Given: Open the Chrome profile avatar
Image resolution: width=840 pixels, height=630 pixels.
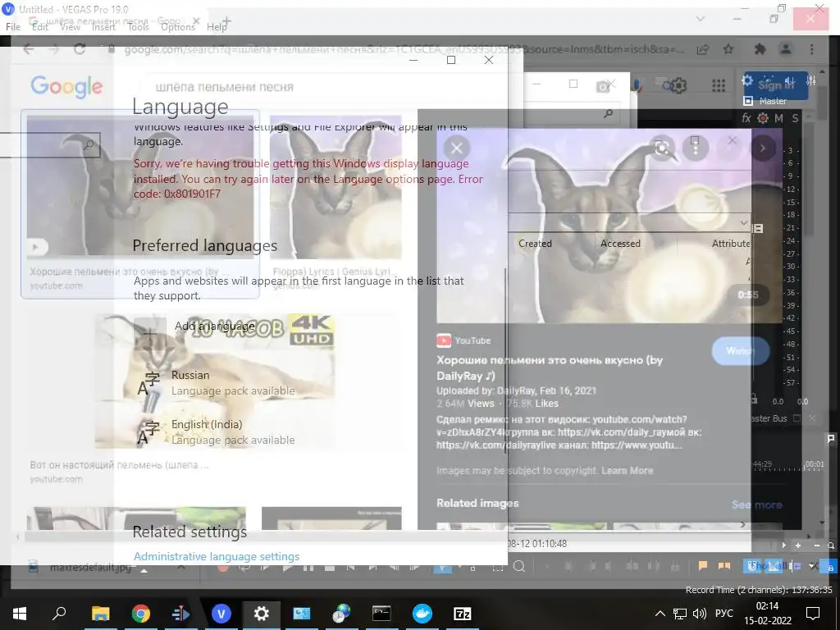Looking at the screenshot, I should [785, 49].
